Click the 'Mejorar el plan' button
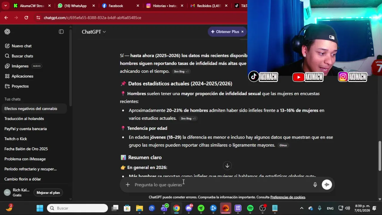Image resolution: width=382 pixels, height=215 pixels. coord(48,193)
